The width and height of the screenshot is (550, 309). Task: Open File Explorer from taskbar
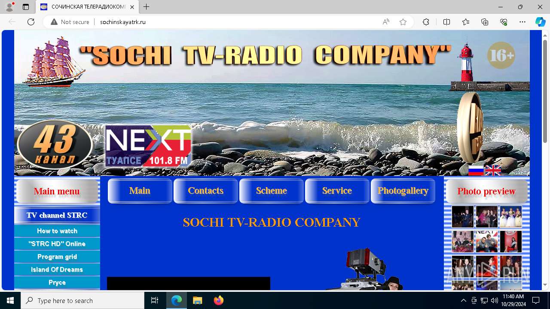point(197,300)
